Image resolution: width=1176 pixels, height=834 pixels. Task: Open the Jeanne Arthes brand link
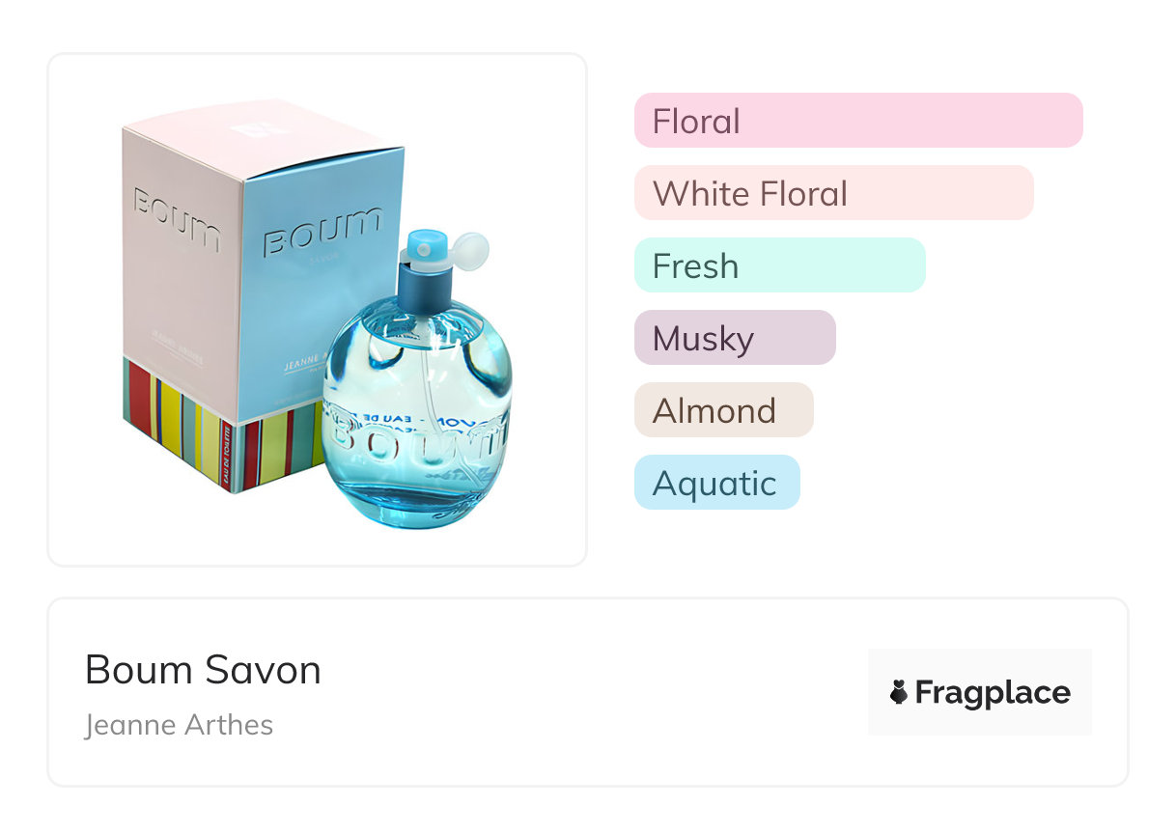[179, 725]
